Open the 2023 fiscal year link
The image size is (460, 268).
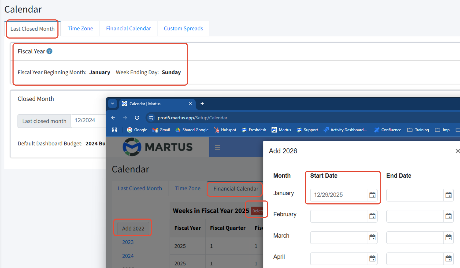click(128, 242)
